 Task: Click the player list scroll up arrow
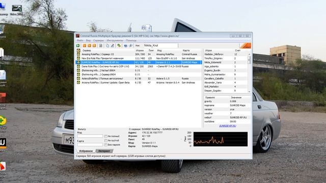(x=249, y=54)
